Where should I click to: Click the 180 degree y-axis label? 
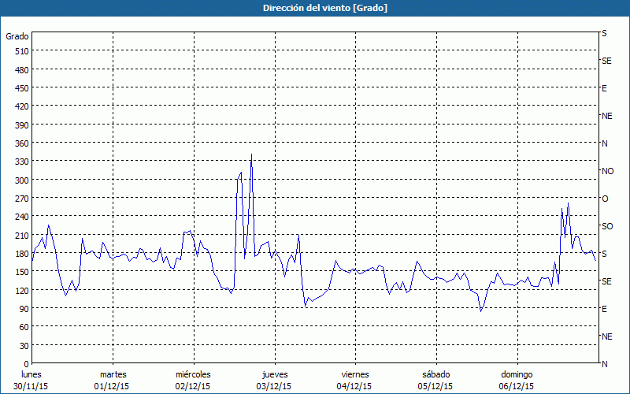pos(21,254)
